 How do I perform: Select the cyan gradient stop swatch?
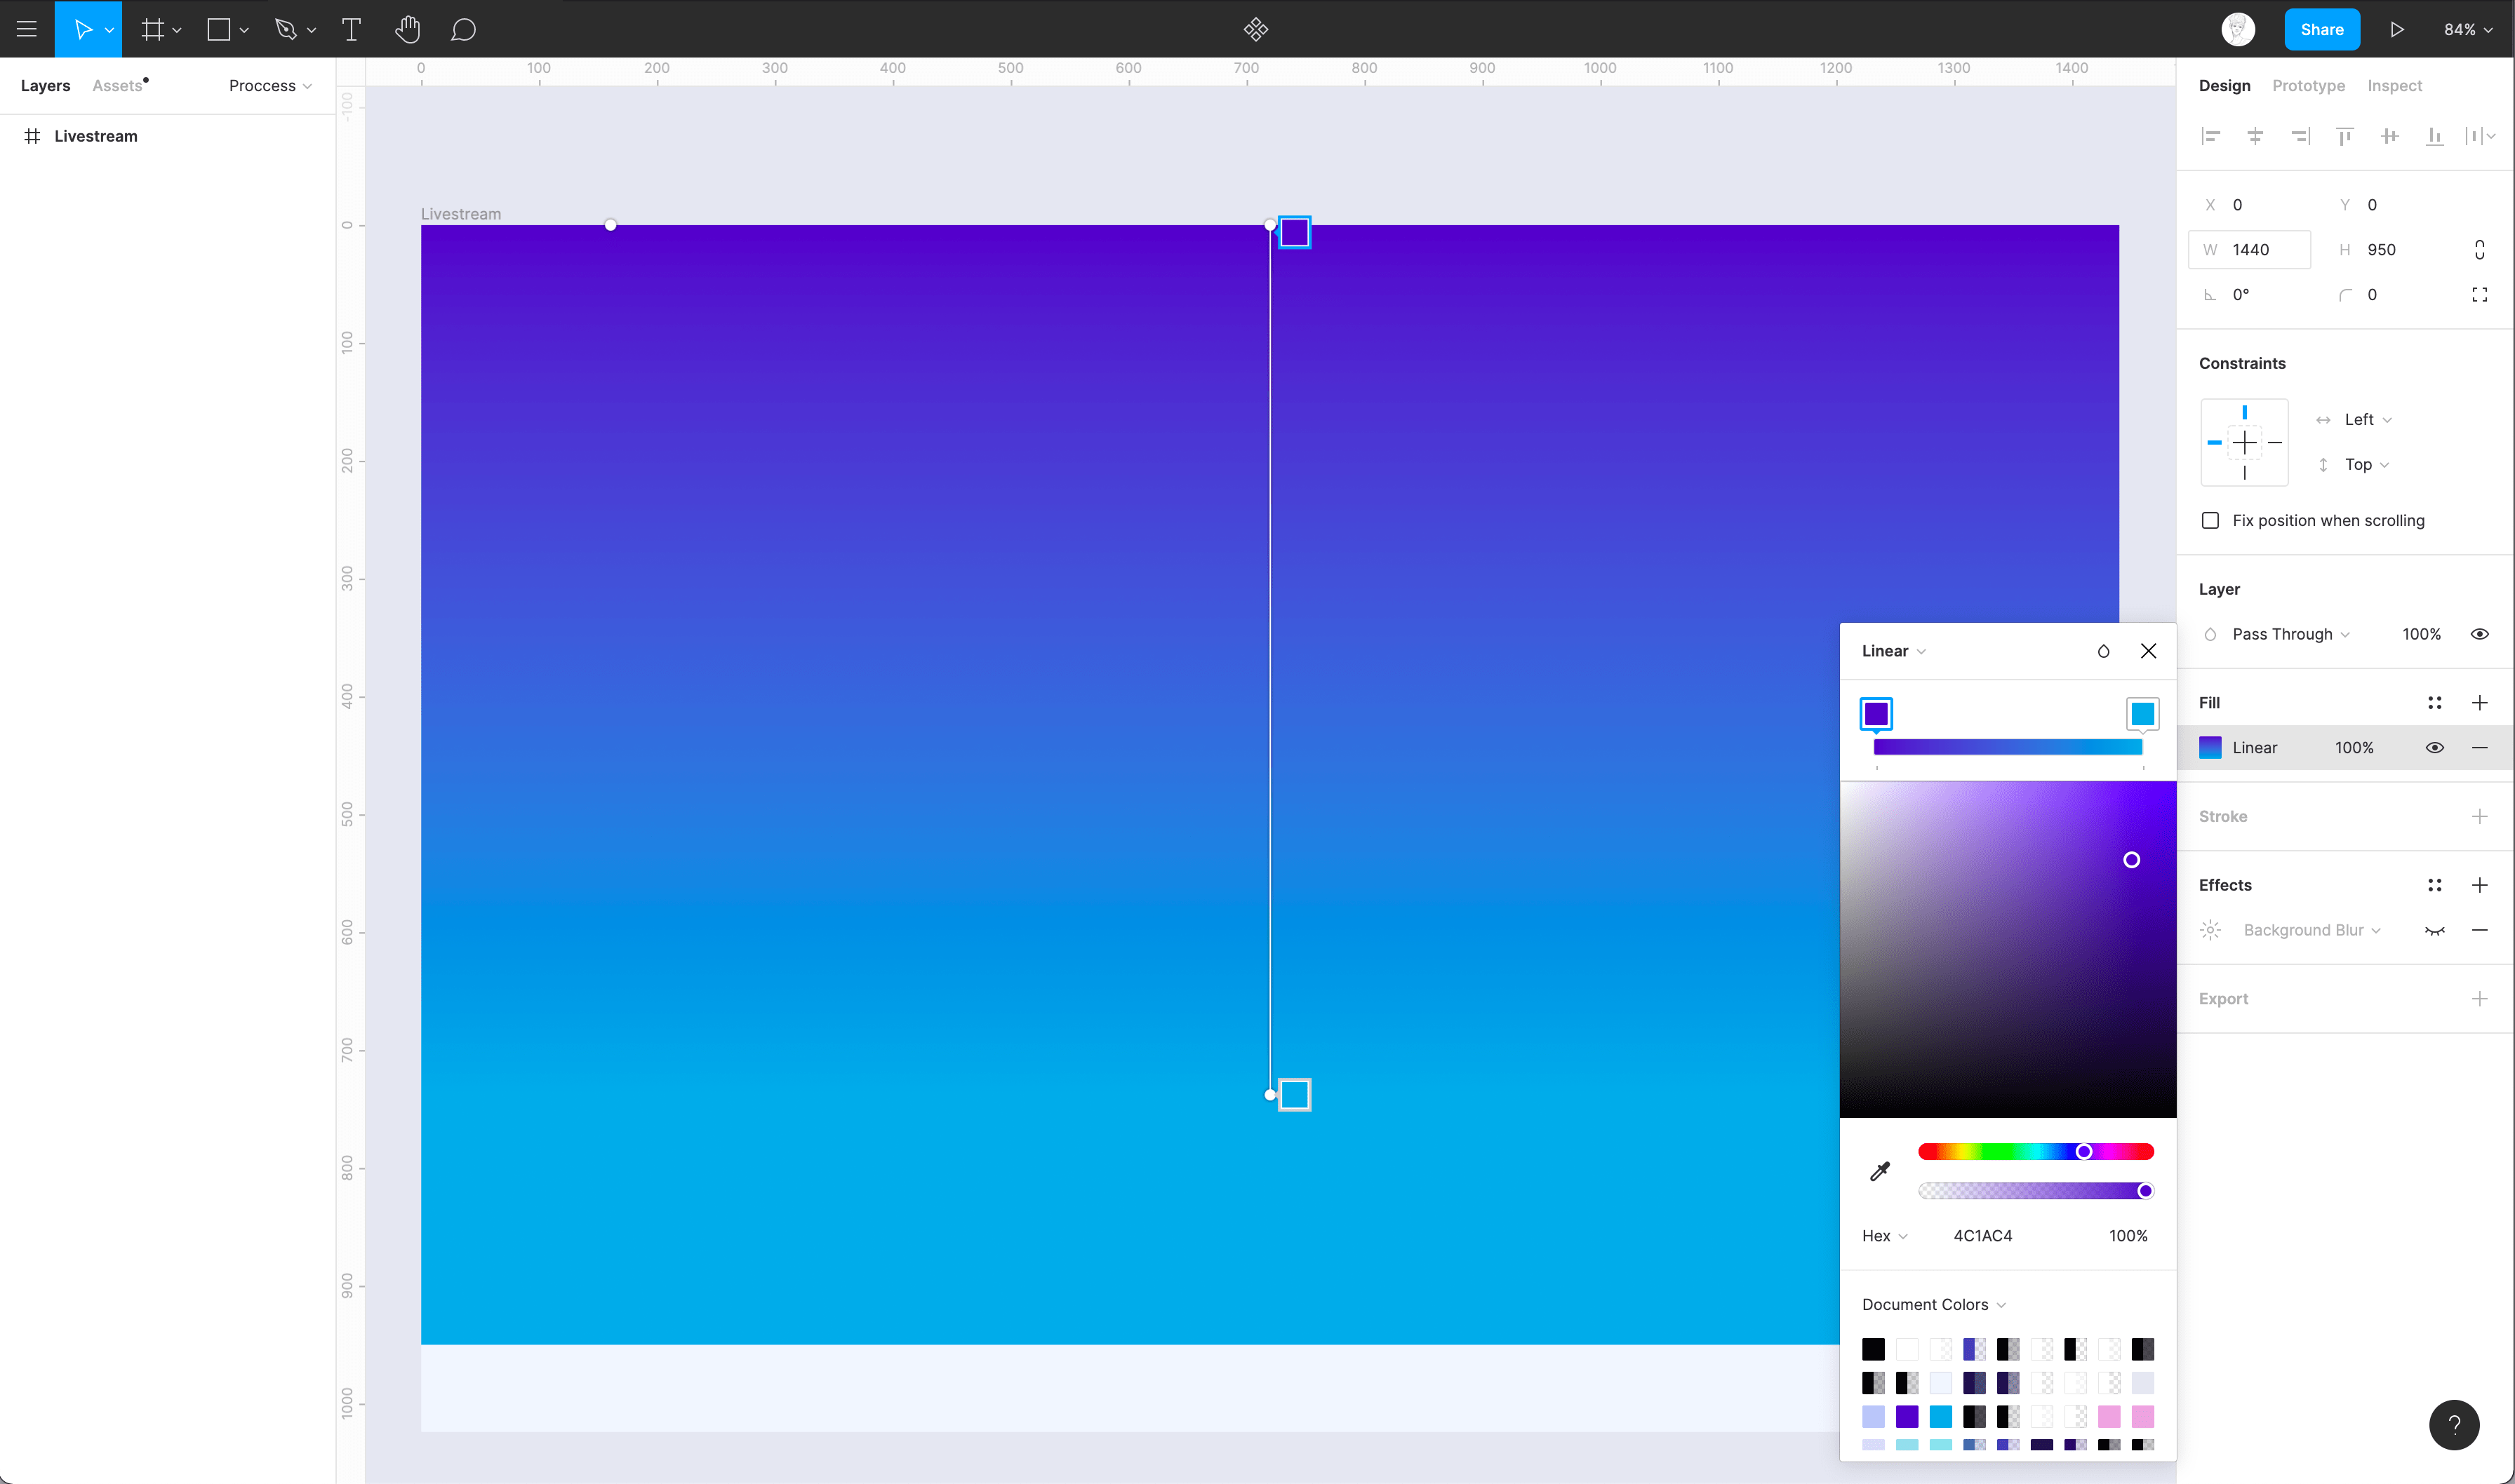point(2142,714)
